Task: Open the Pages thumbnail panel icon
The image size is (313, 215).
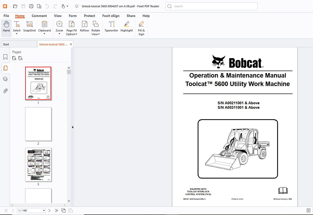Action: [x=5, y=68]
